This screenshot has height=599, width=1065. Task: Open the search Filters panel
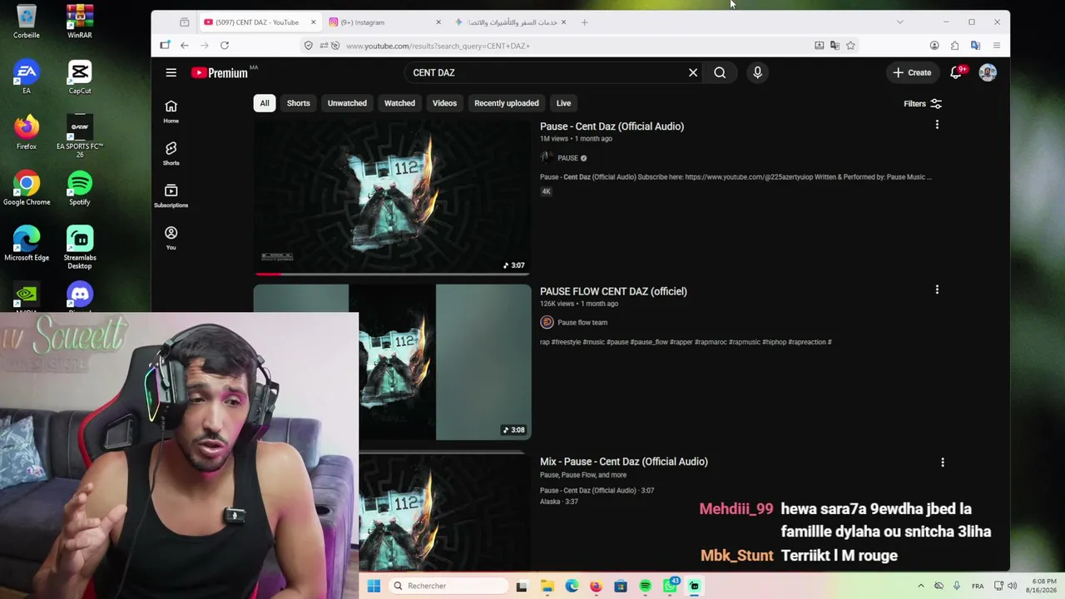click(x=923, y=104)
